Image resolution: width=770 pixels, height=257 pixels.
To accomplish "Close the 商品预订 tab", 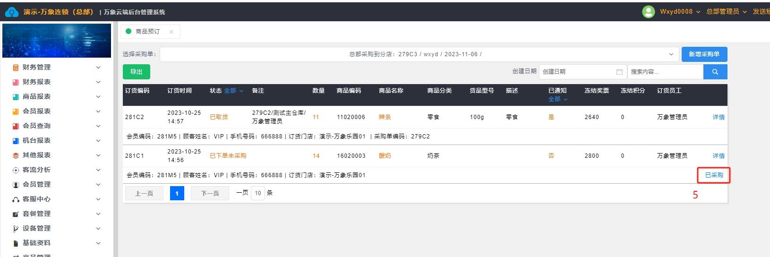I will point(171,32).
